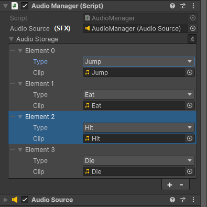Open the Element 0 Type dropdown showing Jump

coord(139,61)
